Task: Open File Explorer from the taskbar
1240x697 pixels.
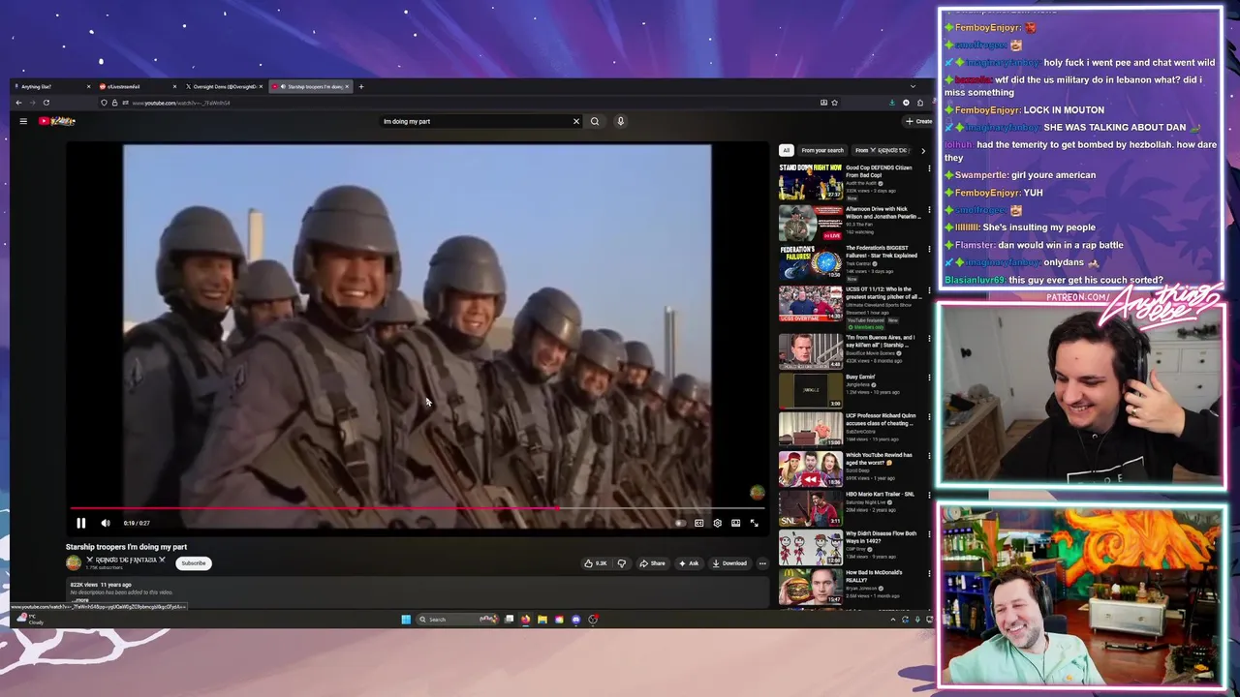Action: (x=542, y=620)
